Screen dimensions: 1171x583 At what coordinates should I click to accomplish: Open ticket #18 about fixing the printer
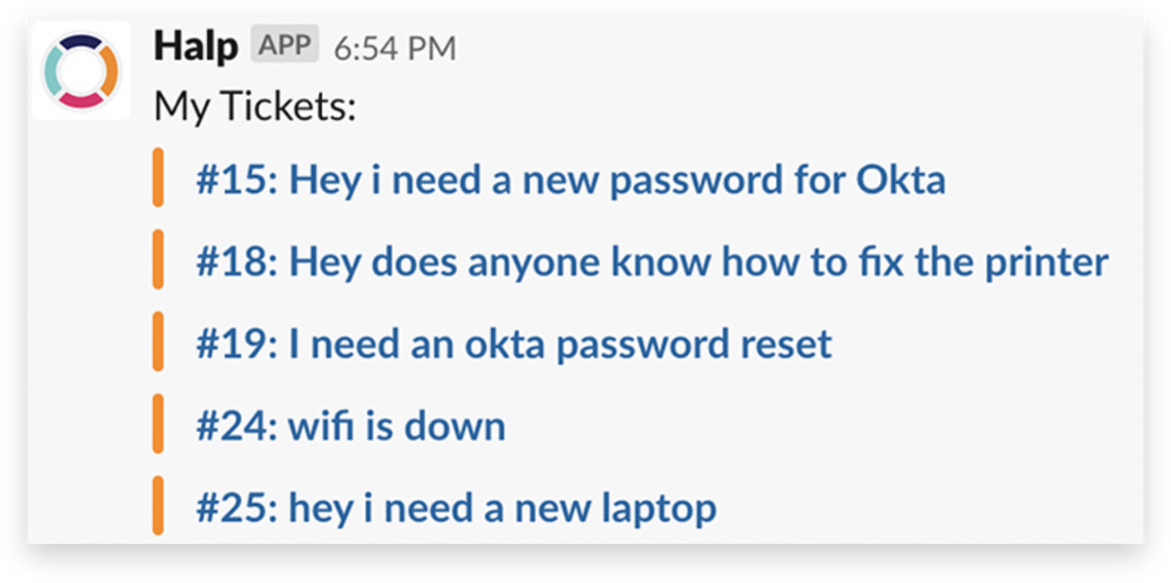point(653,262)
